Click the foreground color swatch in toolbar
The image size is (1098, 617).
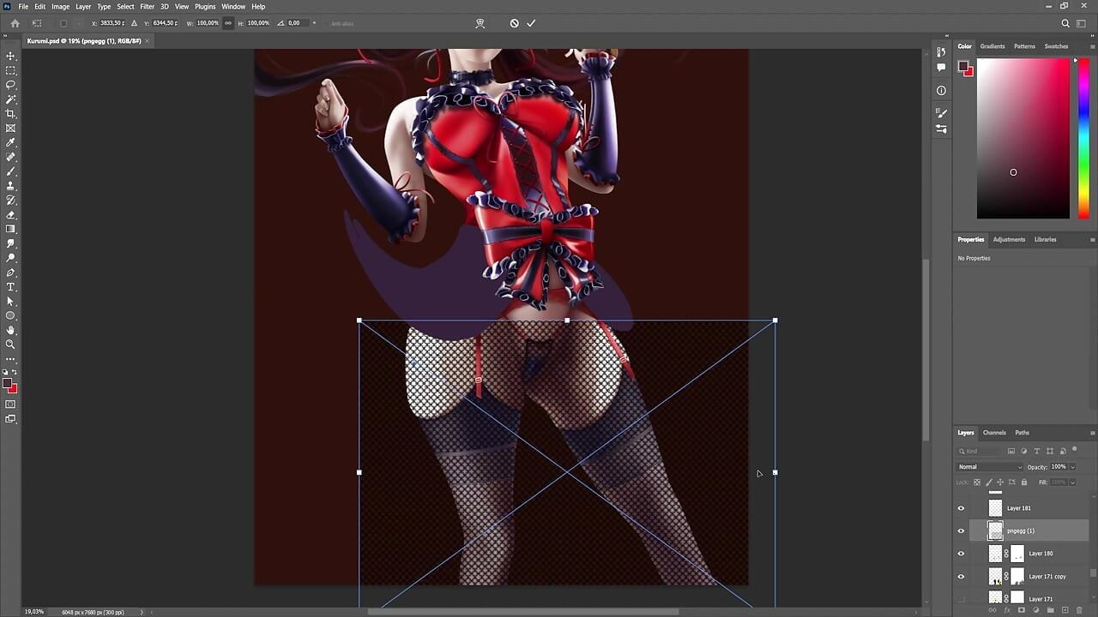8,385
